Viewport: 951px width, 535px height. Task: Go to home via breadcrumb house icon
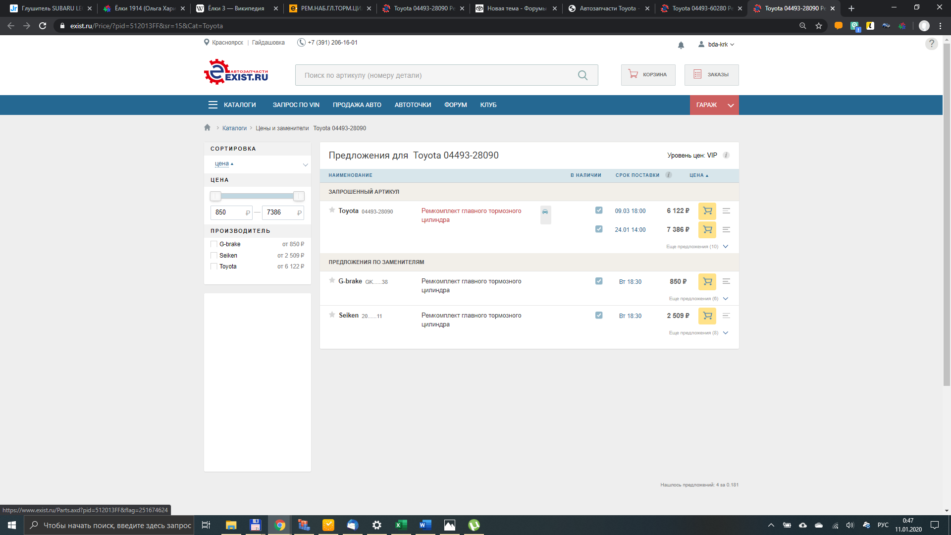click(x=207, y=128)
